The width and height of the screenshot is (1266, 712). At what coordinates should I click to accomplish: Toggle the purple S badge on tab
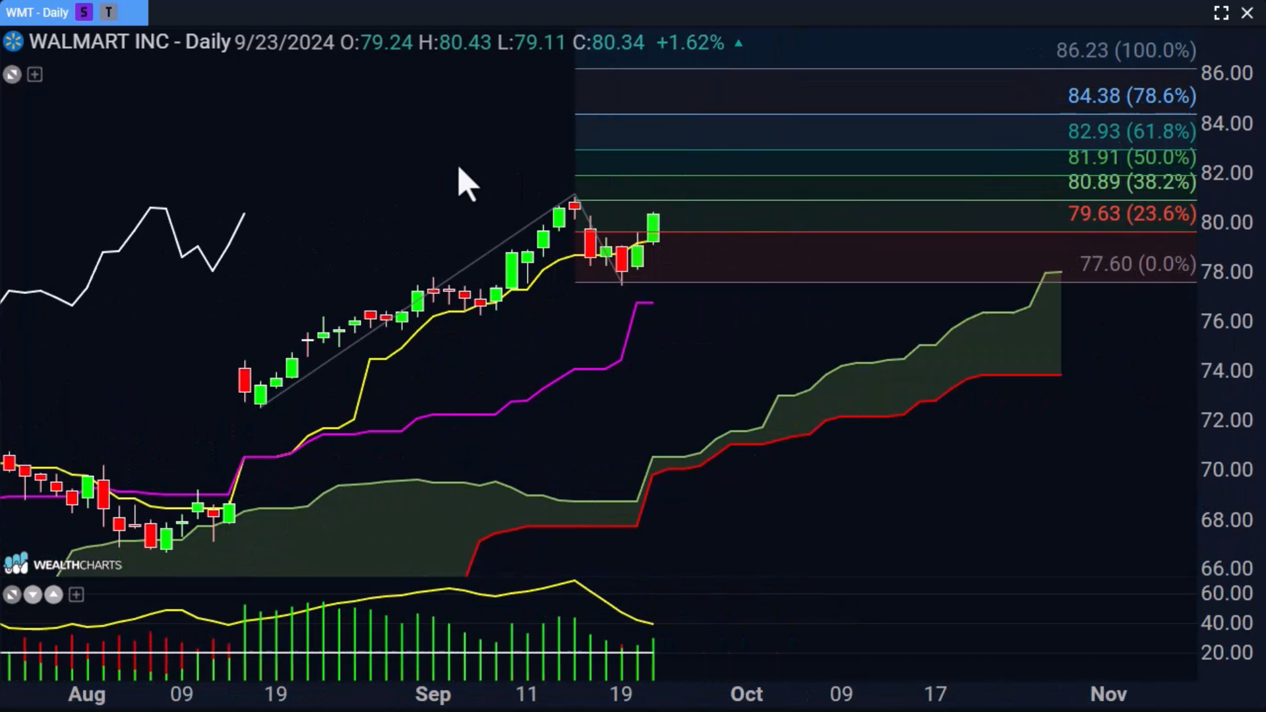coord(84,12)
